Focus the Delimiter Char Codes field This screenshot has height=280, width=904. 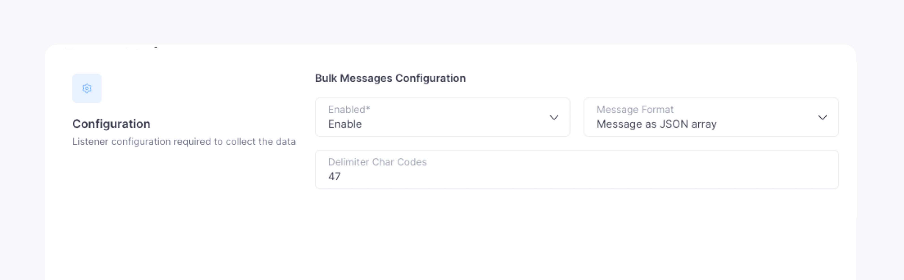coord(577,169)
